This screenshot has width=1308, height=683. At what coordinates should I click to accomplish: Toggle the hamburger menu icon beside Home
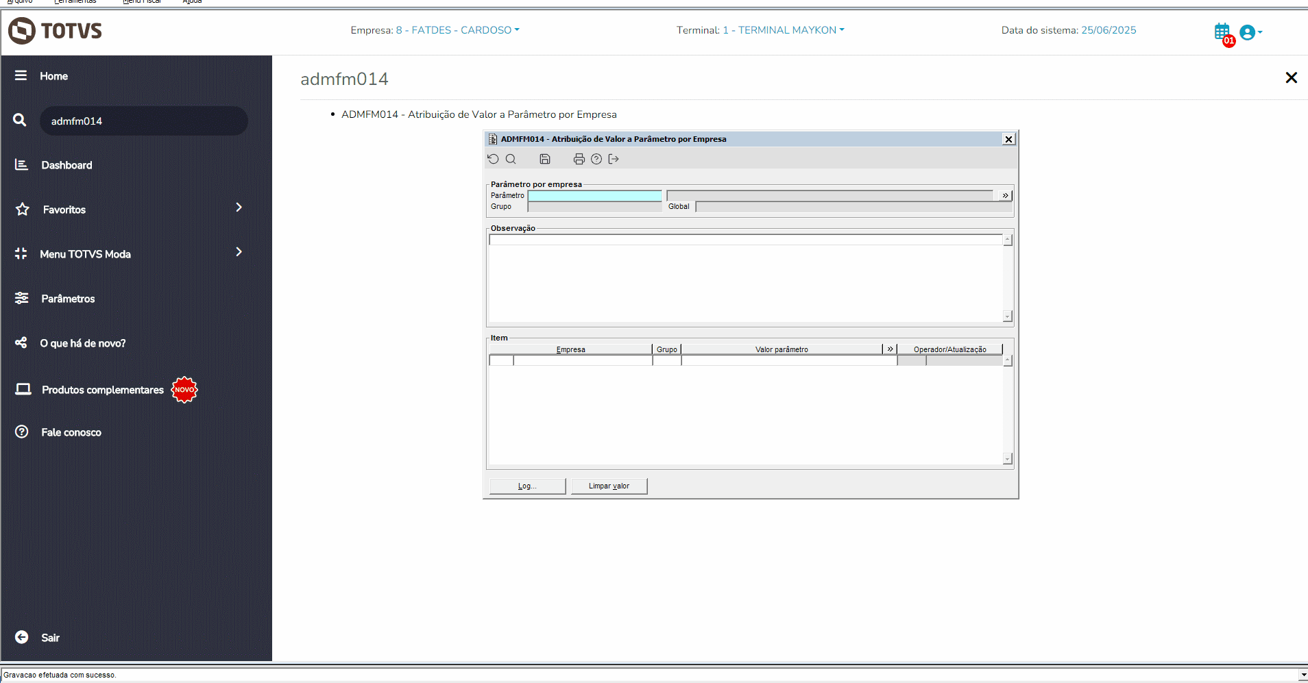point(21,75)
